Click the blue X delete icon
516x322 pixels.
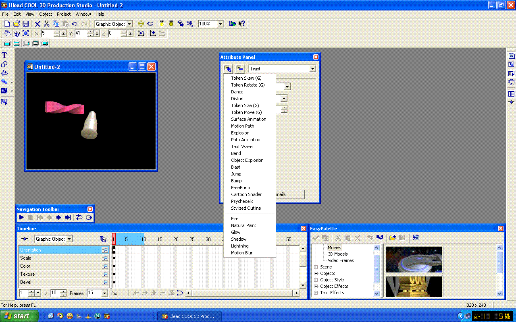(x=37, y=24)
